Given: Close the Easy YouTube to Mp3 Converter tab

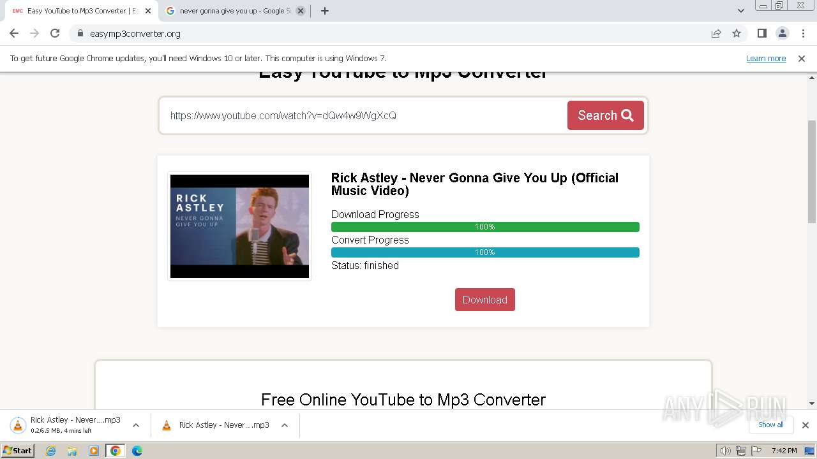Looking at the screenshot, I should coord(148,11).
